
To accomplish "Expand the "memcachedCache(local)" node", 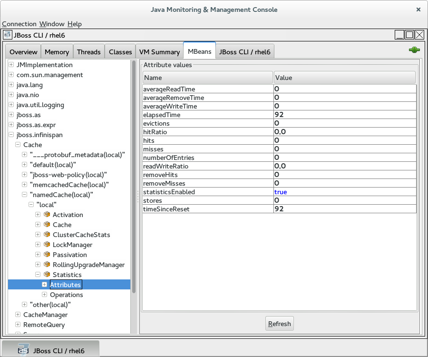I will [25, 185].
